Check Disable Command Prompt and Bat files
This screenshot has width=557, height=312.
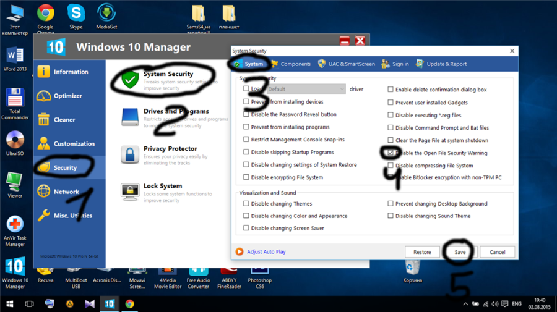tap(391, 127)
